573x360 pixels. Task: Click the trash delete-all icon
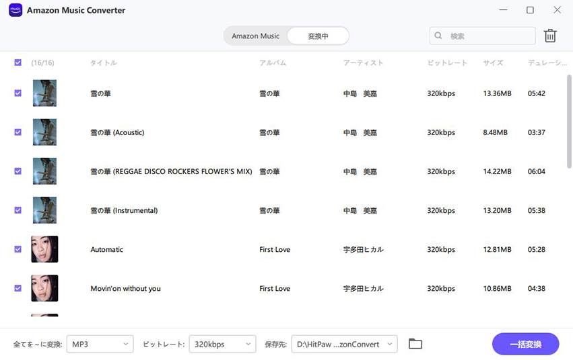click(x=550, y=36)
